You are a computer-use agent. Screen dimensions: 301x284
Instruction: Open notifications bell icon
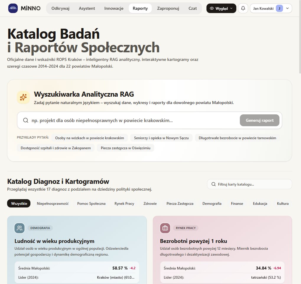[x=243, y=8]
